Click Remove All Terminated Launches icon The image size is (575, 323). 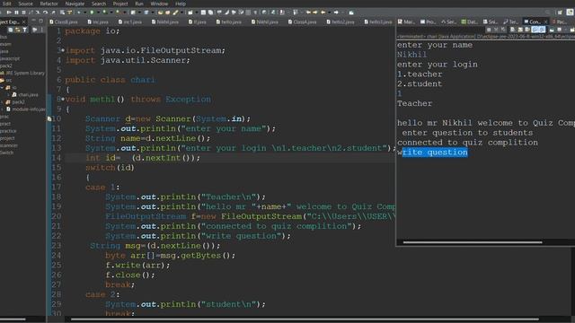pyautogui.click(x=503, y=30)
